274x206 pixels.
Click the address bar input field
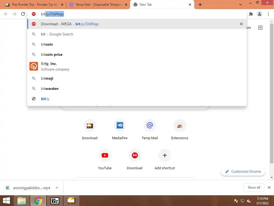click(137, 14)
